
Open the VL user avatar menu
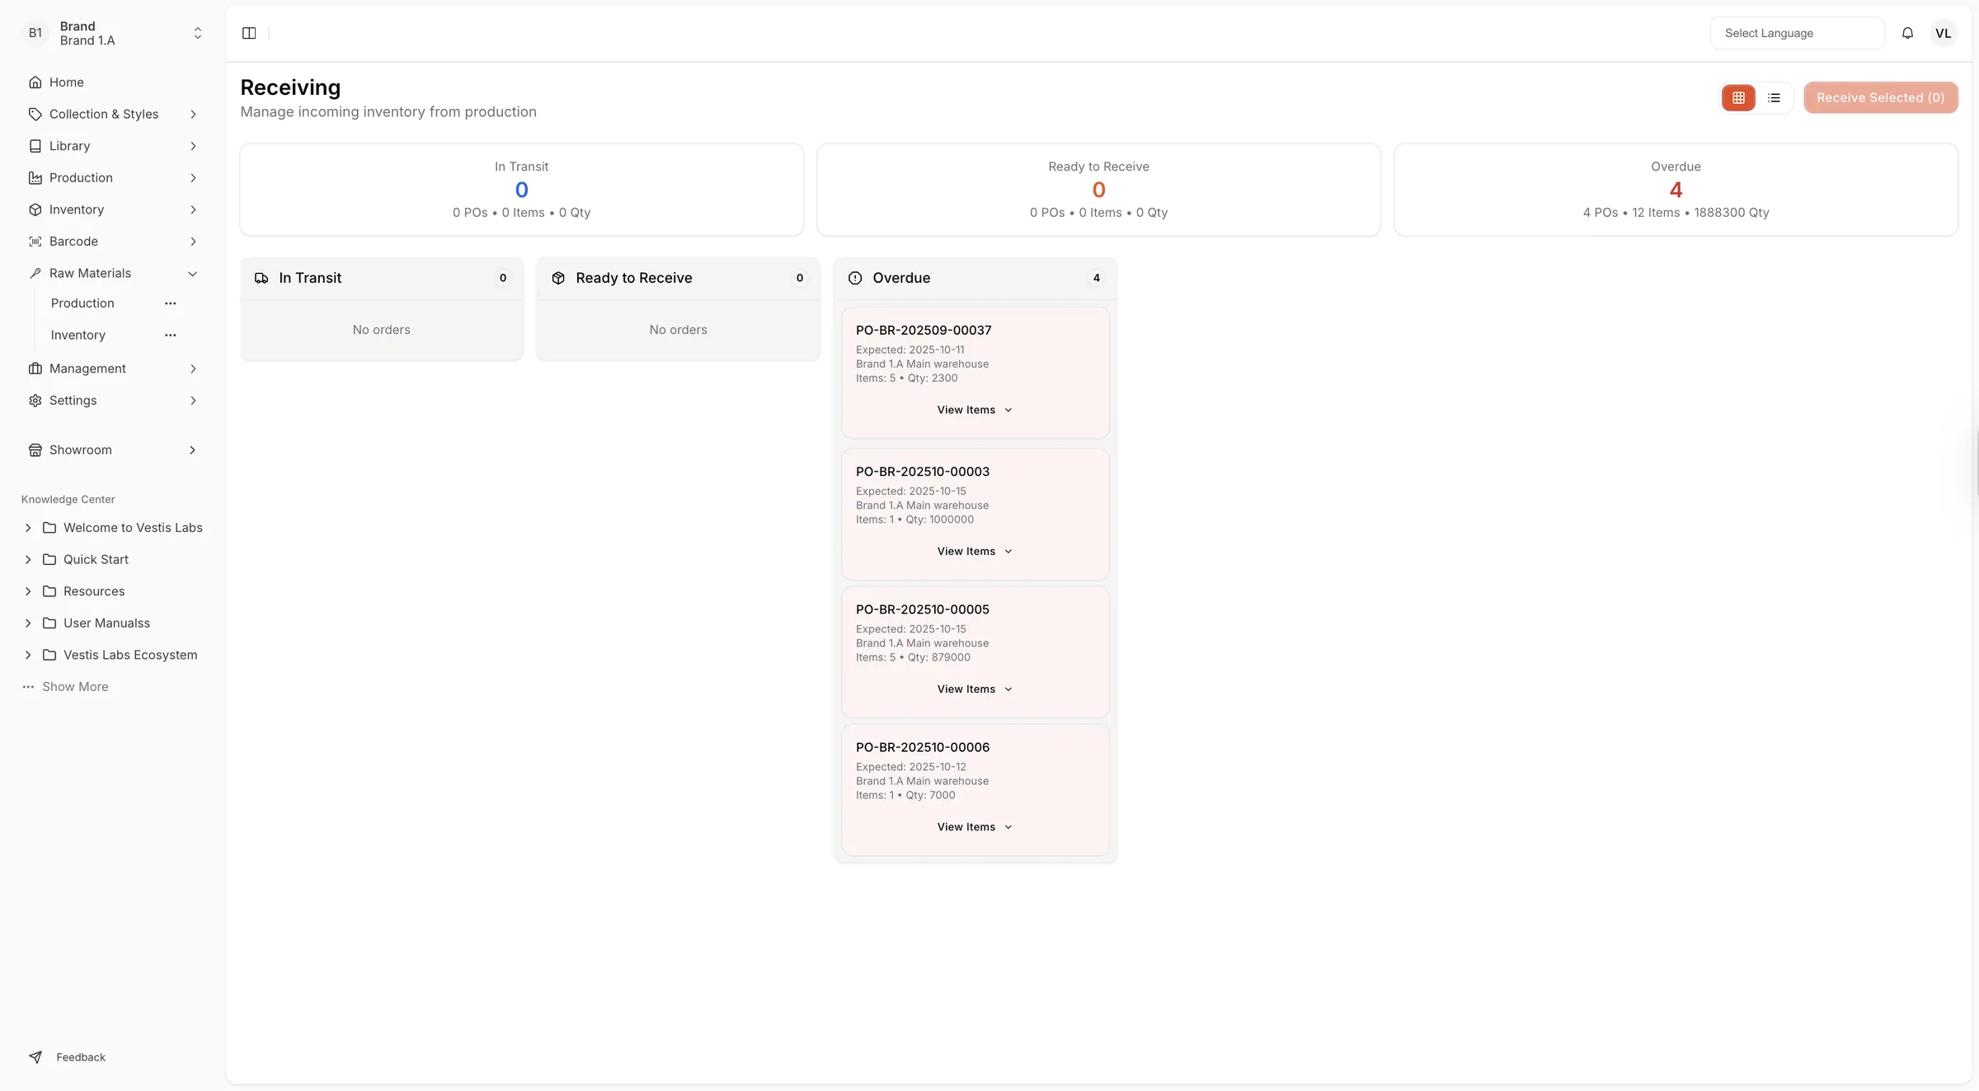tap(1944, 33)
